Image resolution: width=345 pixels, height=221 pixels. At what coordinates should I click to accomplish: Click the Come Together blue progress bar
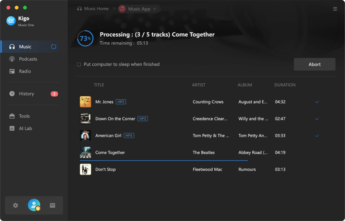pos(164,161)
